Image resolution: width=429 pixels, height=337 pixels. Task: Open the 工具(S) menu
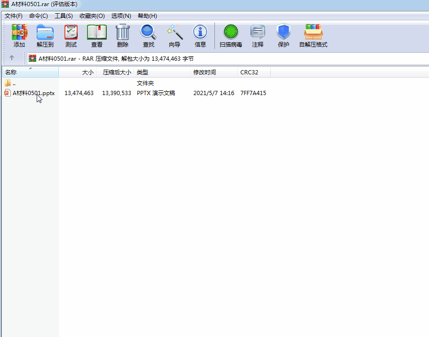coord(64,16)
